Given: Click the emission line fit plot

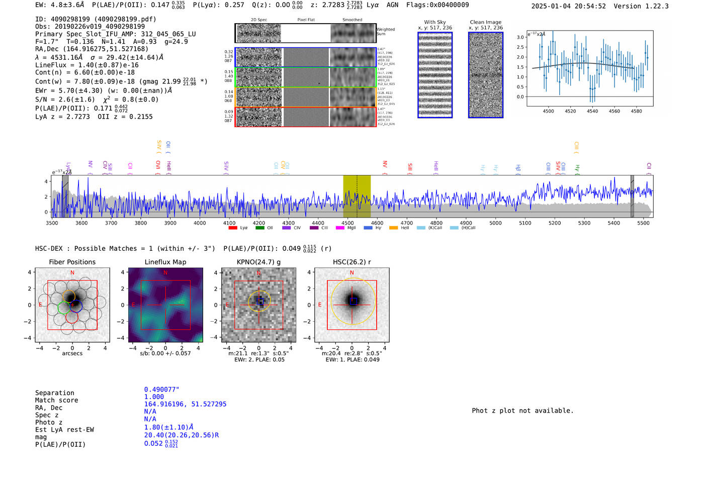Looking at the screenshot, I should [x=590, y=68].
